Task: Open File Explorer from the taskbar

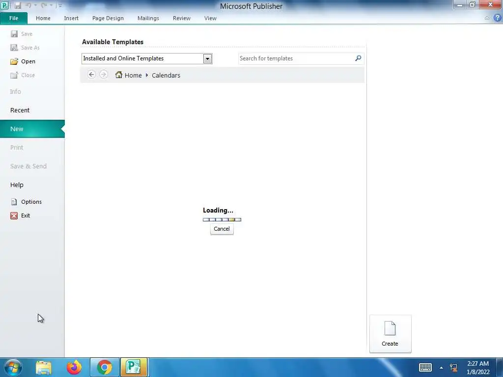Action: coord(44,367)
